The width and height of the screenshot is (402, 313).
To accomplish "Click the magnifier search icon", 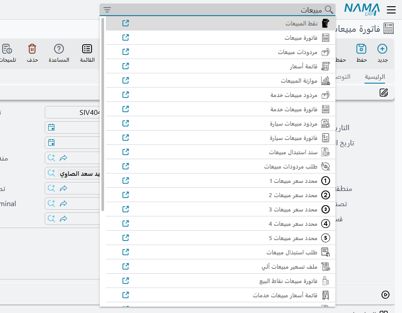I will click(x=329, y=10).
